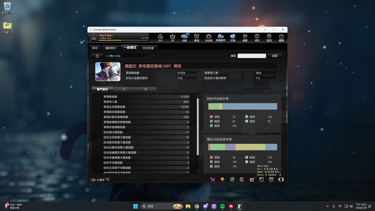Go to the 首頁 home icon

tap(160, 38)
